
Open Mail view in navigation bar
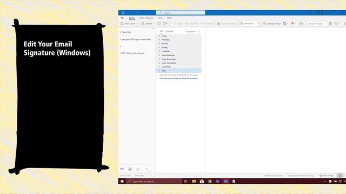(x=122, y=169)
